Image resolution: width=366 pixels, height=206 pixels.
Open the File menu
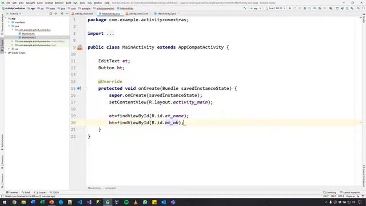pos(9,3)
